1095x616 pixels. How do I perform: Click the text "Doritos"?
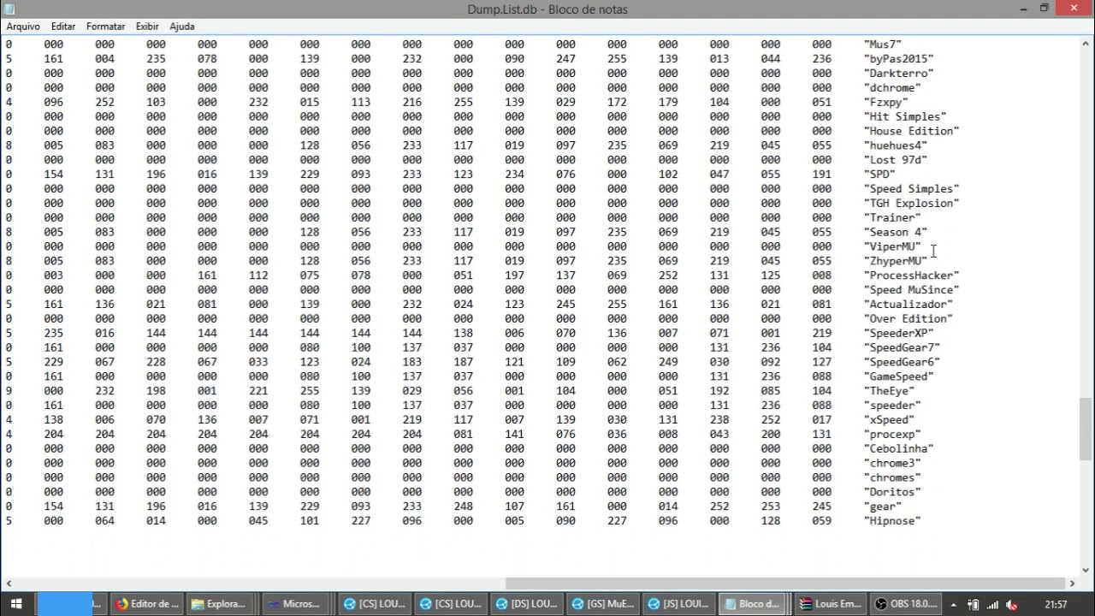point(892,492)
